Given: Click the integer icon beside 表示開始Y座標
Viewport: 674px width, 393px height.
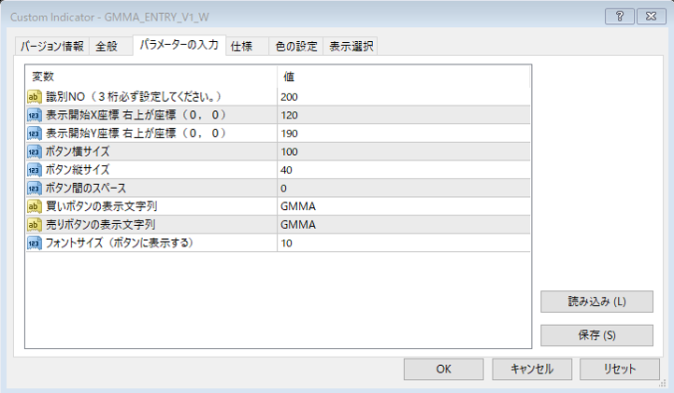Looking at the screenshot, I should click(35, 133).
